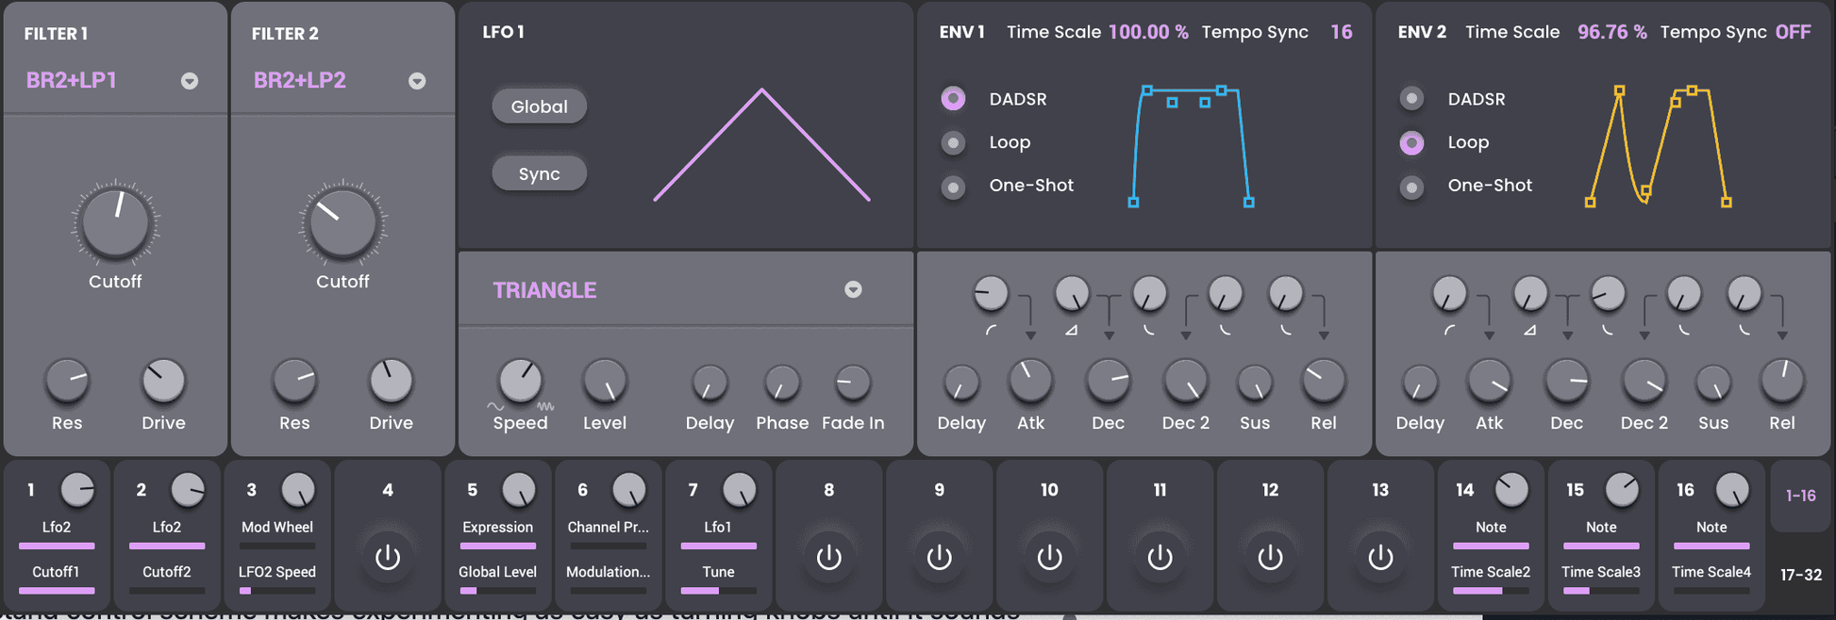This screenshot has width=1836, height=620.
Task: Select Loop mode for ENV 1
Action: point(953,142)
